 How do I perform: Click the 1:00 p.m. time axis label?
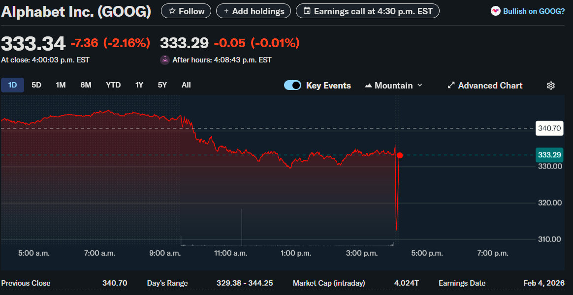[296, 253]
